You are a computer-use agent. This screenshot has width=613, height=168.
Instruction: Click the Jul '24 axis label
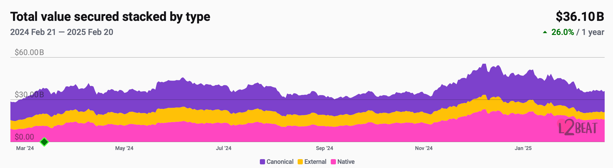[224, 148]
